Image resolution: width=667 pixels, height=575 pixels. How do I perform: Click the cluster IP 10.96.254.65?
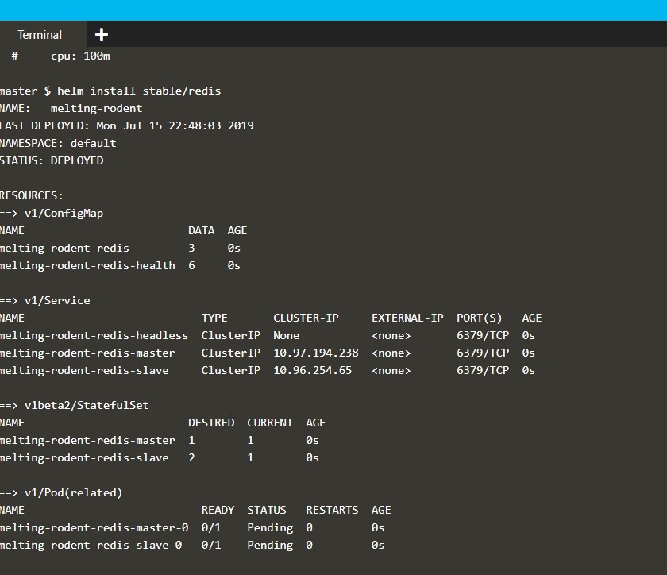tap(312, 370)
